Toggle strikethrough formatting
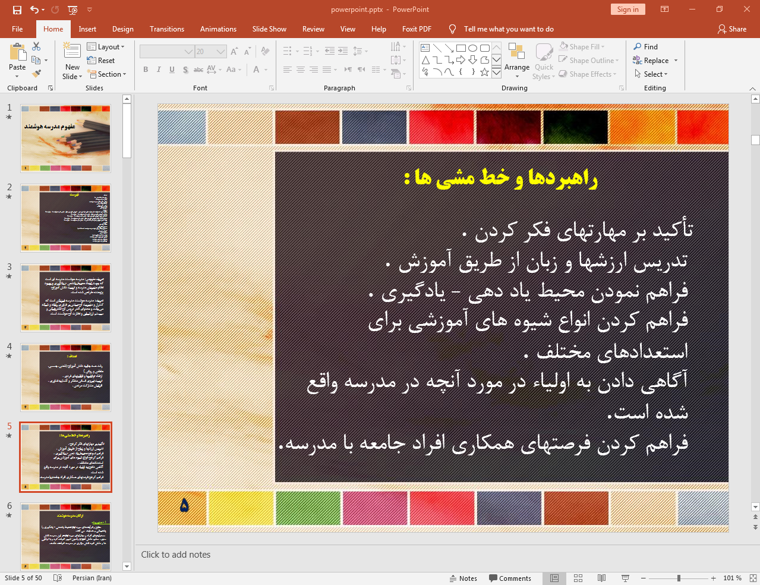The image size is (760, 585). (x=198, y=70)
